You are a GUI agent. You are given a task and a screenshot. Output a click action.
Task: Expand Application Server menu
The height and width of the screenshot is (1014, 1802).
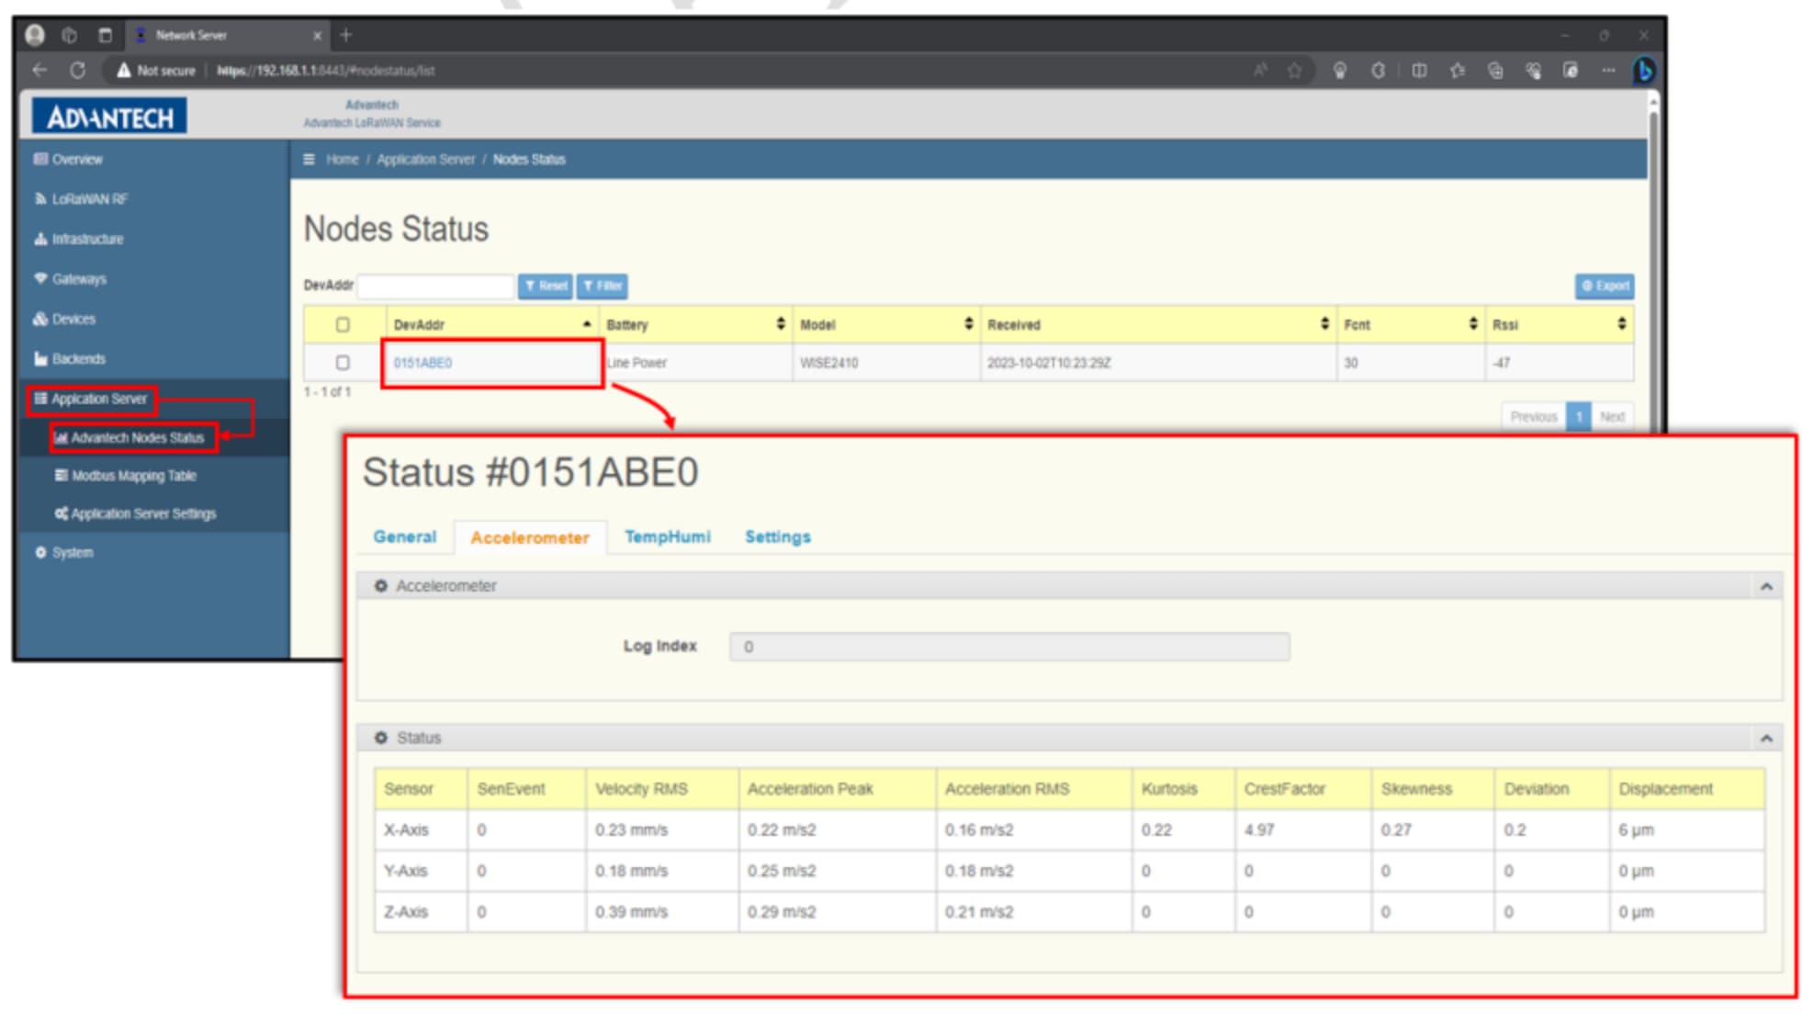click(x=91, y=399)
